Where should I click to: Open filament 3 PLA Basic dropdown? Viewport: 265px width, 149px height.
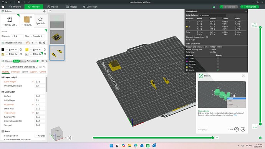coord(12,54)
